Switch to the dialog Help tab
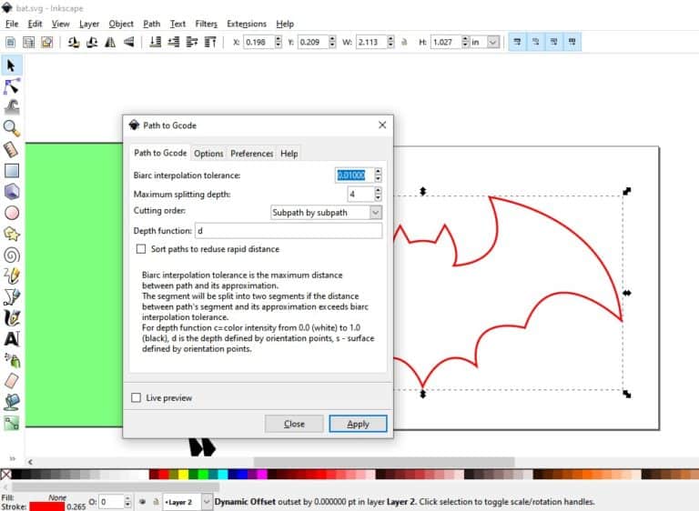This screenshot has width=699, height=511. click(289, 154)
